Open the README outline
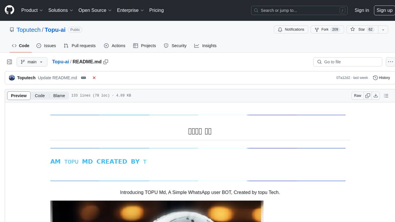Viewport: 395px width, 222px height. 386,96
